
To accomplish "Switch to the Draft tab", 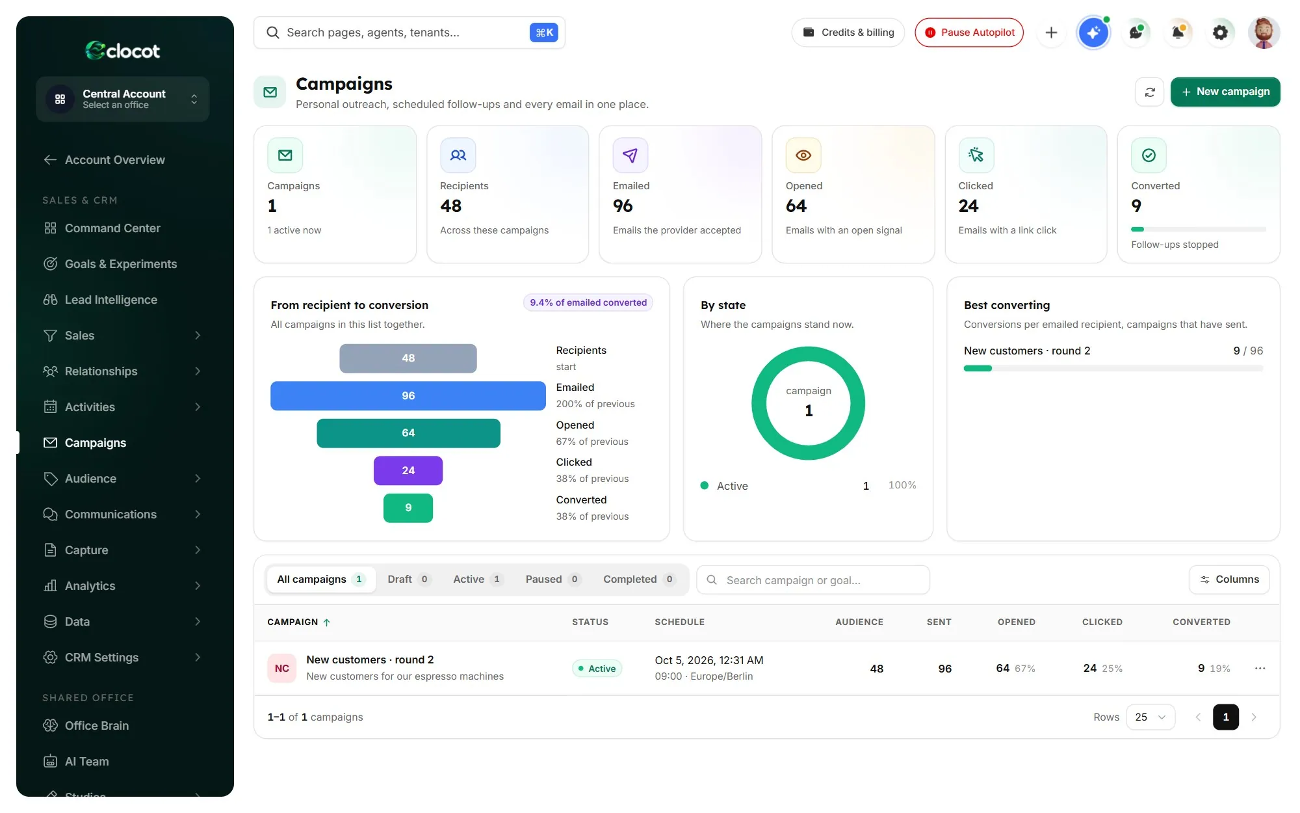I will [x=409, y=580].
